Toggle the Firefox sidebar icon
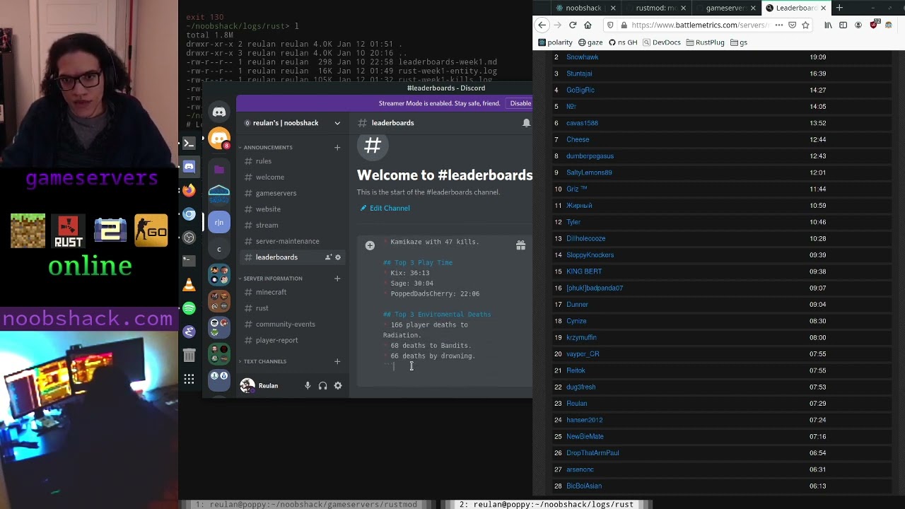Screen dimensions: 905x509 [x=843, y=25]
